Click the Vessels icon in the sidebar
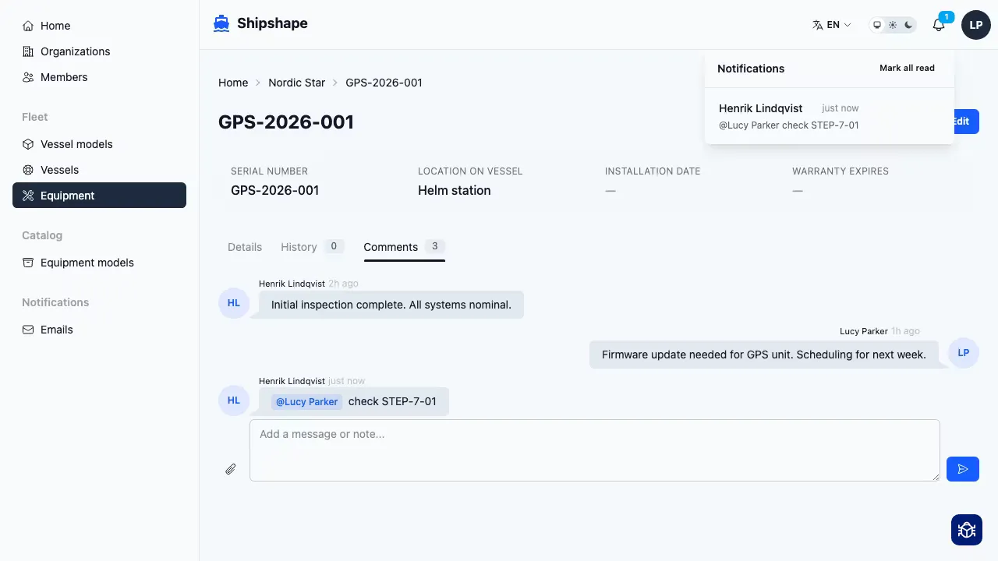 [x=28, y=170]
